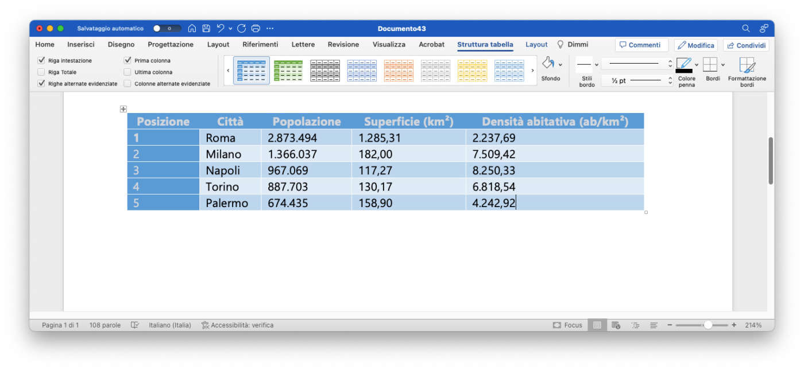This screenshot has height=370, width=804.
Task: Click the Bordi grid icon
Action: [x=710, y=64]
